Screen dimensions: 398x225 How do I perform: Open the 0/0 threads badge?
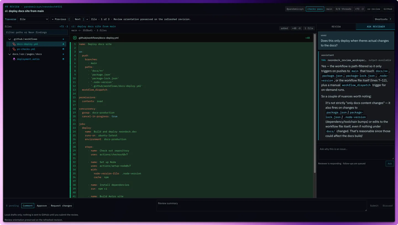[344, 9]
